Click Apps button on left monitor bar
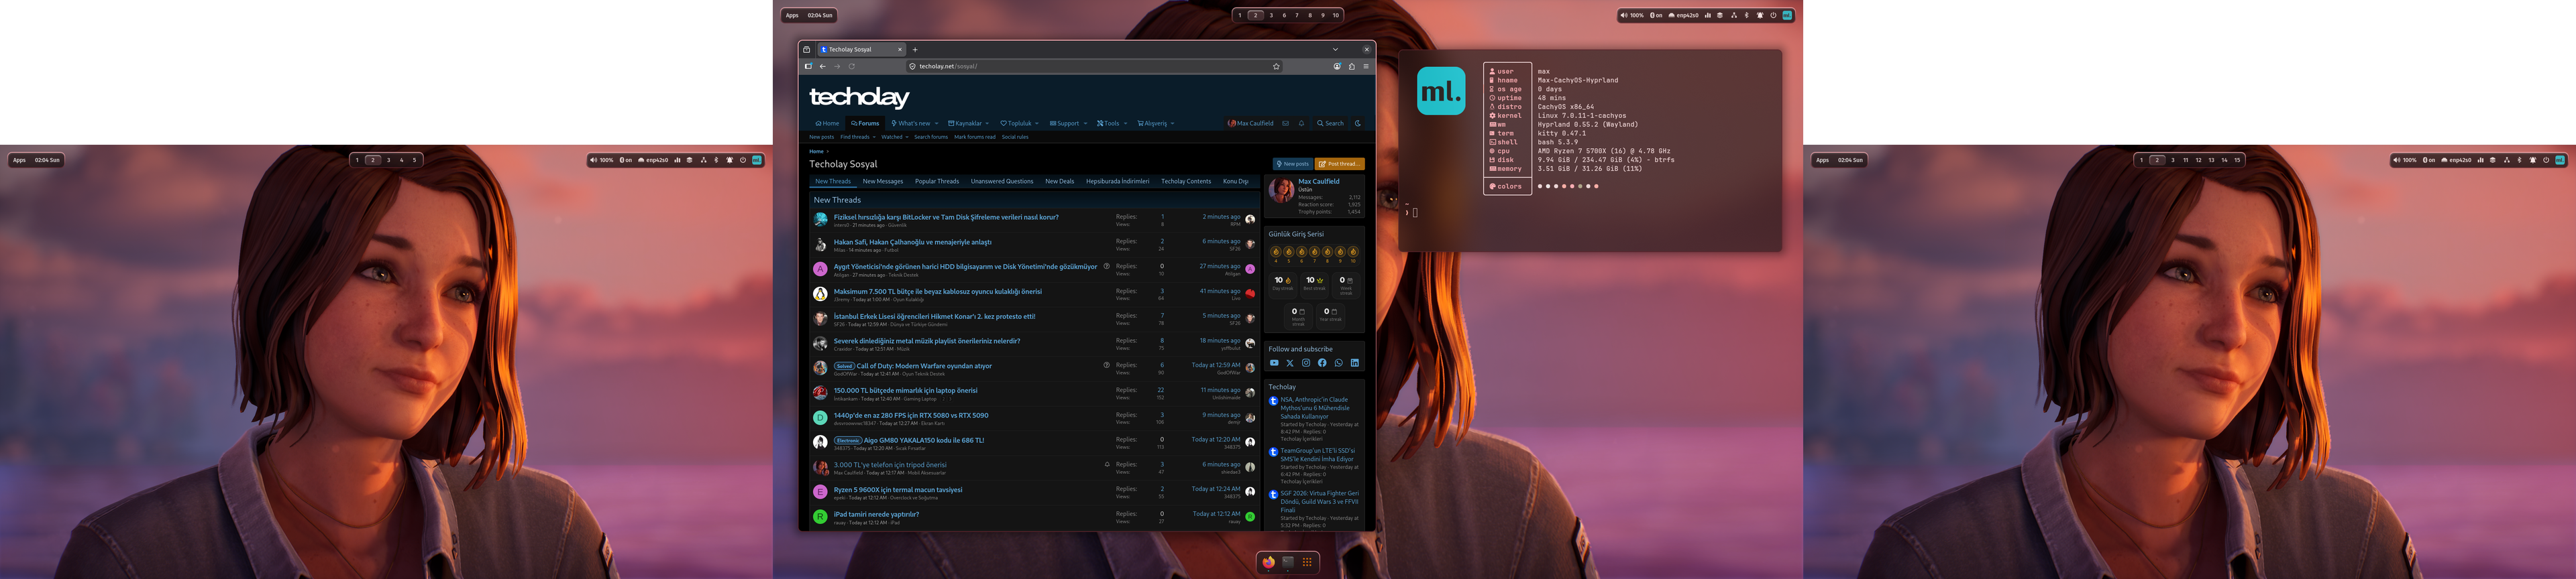This screenshot has width=2576, height=579. (x=19, y=159)
